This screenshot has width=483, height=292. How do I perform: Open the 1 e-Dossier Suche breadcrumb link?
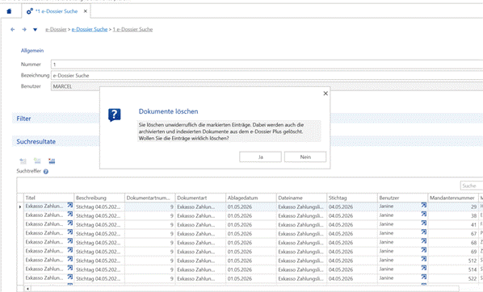pos(132,30)
